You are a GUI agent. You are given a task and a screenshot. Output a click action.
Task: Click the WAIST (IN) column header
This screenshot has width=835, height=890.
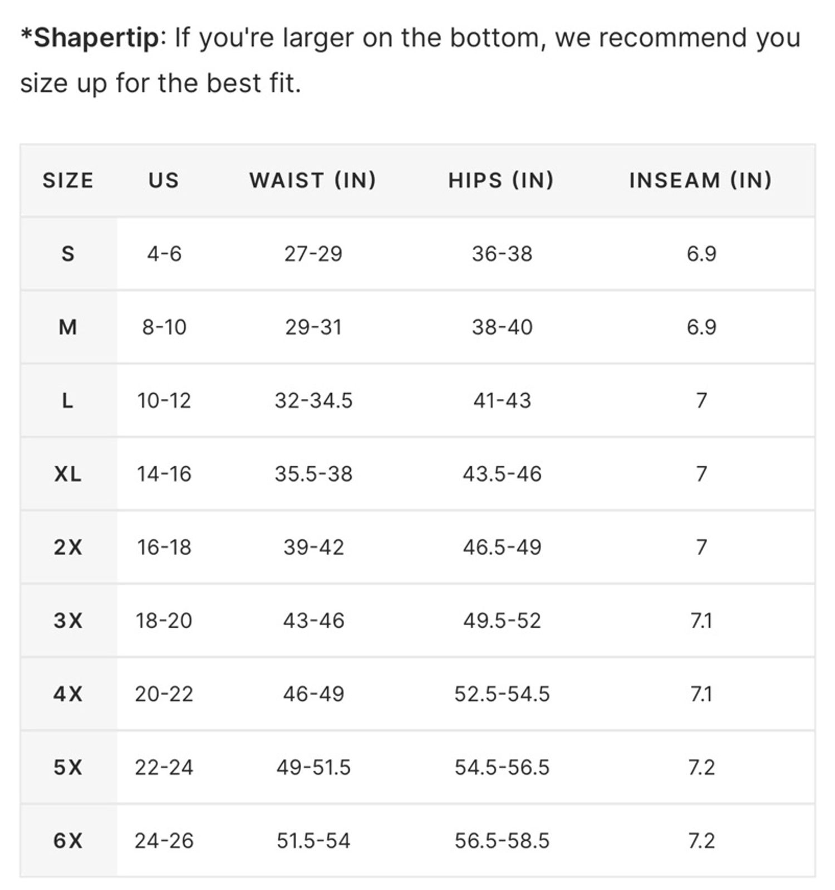click(x=313, y=180)
